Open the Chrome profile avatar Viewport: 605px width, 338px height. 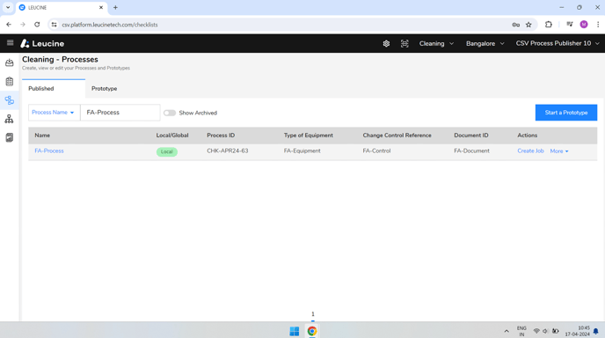click(584, 25)
